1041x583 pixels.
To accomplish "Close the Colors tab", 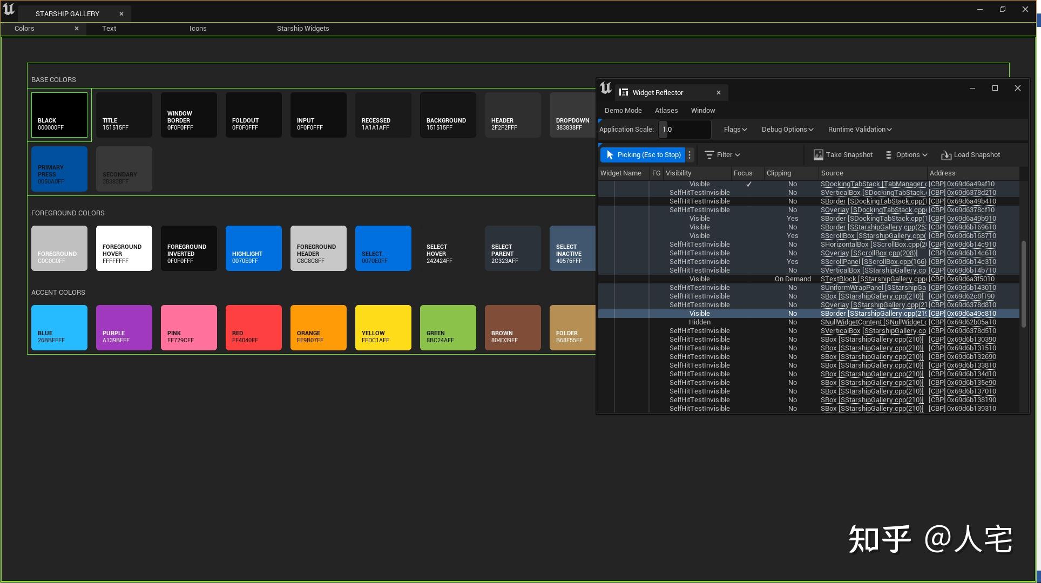I will (x=77, y=29).
